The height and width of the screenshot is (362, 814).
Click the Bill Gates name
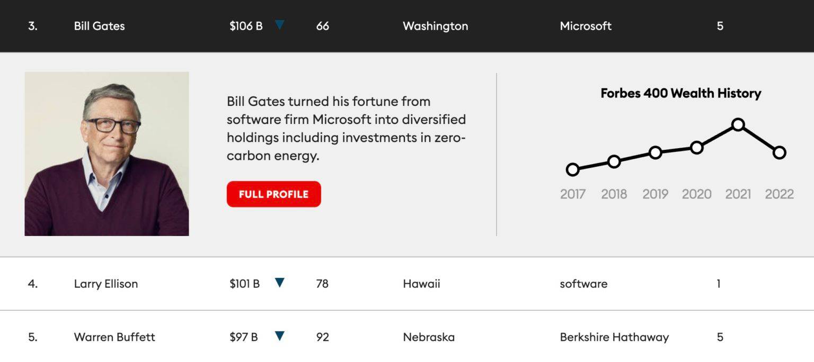click(99, 26)
